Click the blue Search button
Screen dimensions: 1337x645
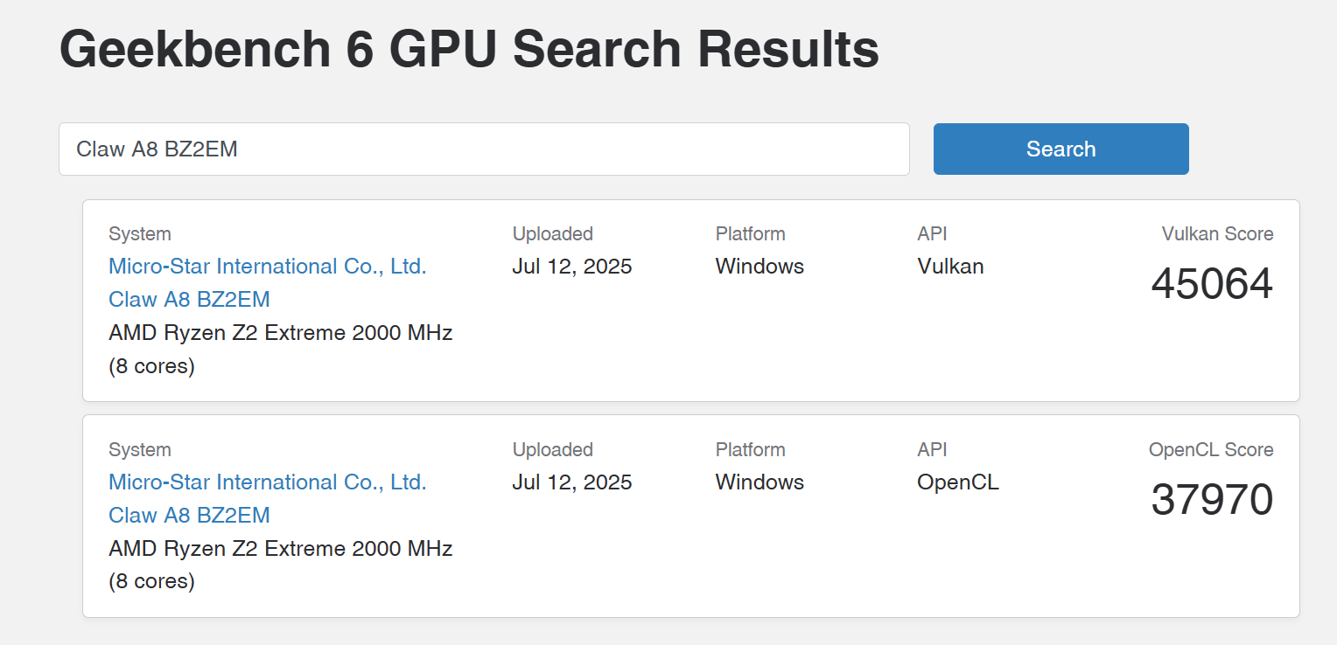tap(1060, 149)
